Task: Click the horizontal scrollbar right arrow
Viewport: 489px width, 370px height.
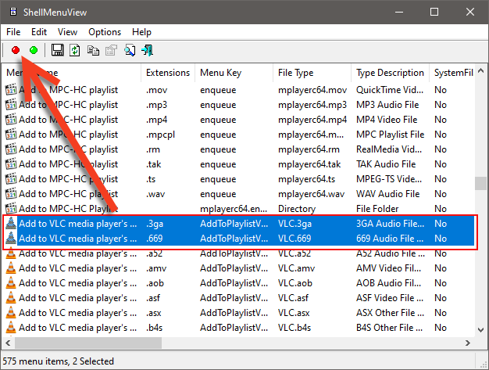Action: [468, 343]
